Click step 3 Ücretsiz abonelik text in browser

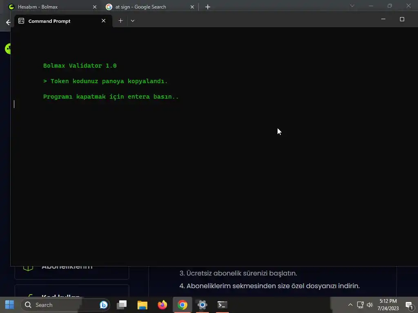click(x=238, y=273)
